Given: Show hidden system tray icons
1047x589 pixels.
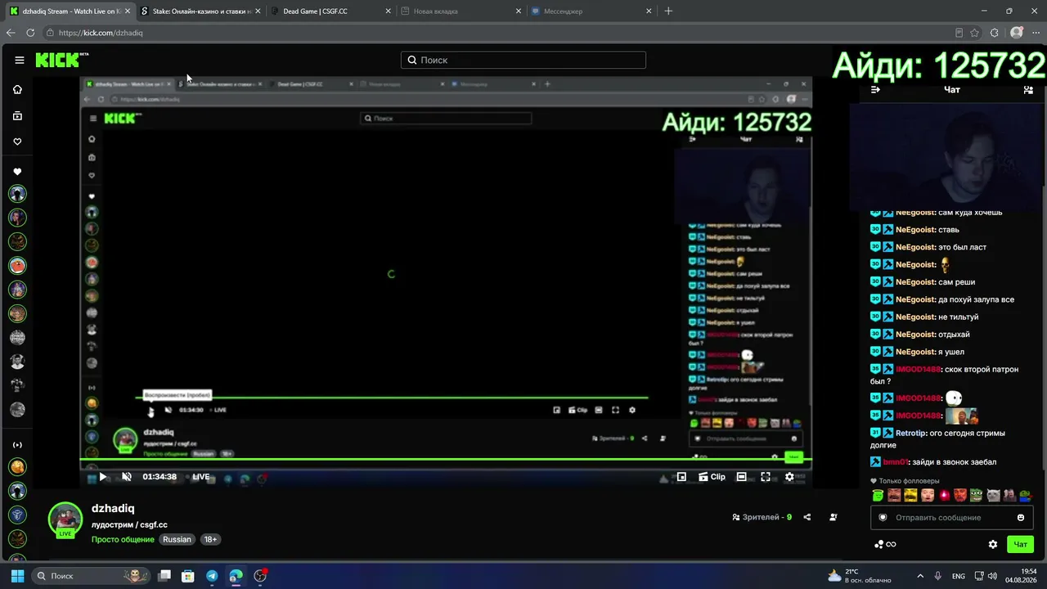Looking at the screenshot, I should [x=920, y=576].
